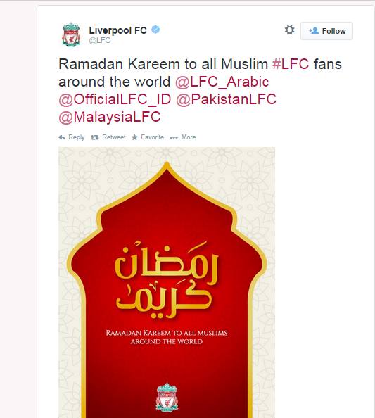Open the gear settings icon

point(289,30)
